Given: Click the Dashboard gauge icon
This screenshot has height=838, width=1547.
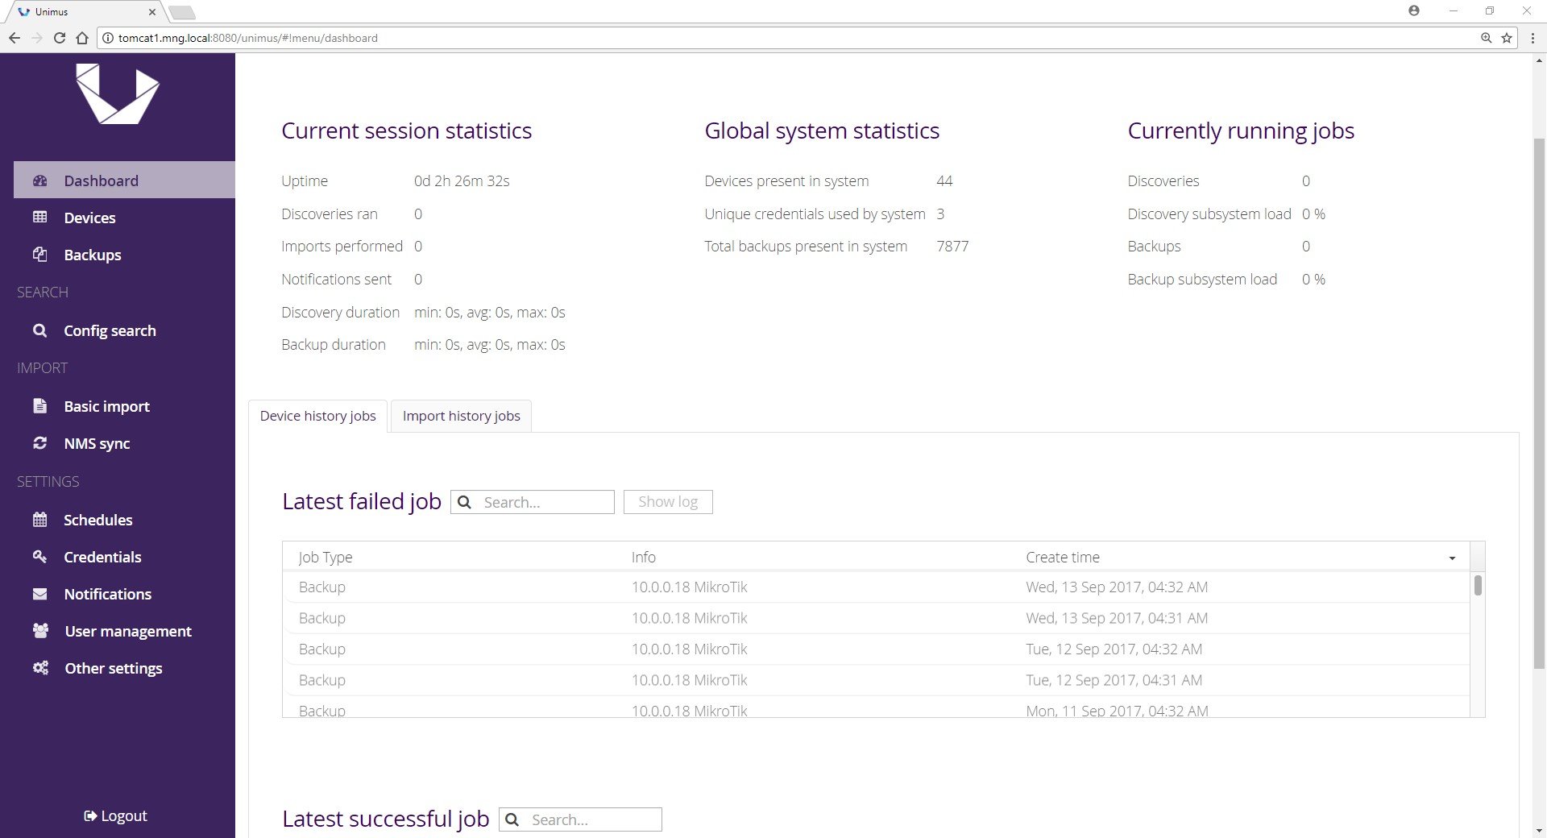Looking at the screenshot, I should coord(40,180).
